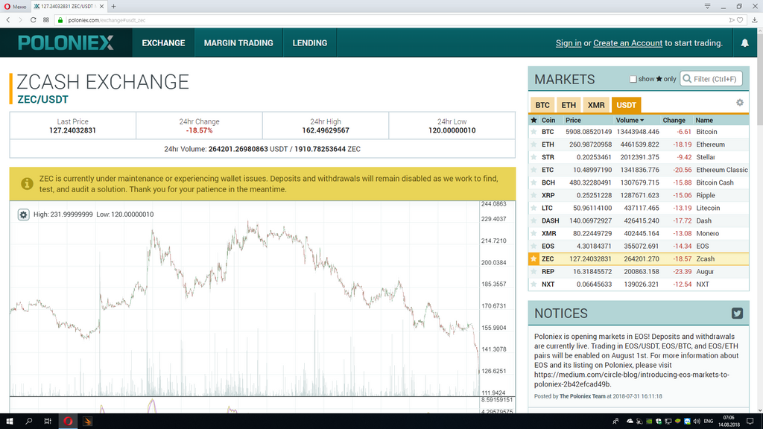Switch to the XMR markets tab
This screenshot has height=429, width=763.
[596, 105]
